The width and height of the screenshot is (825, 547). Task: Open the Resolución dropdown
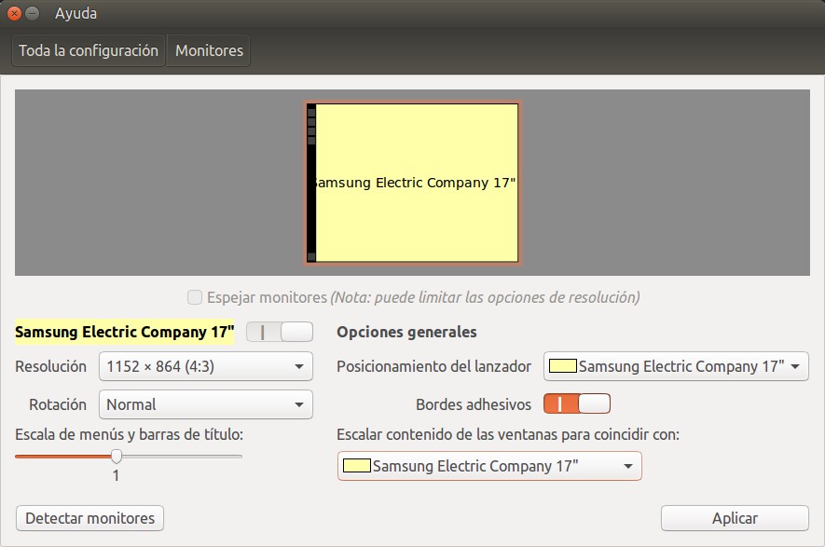(x=205, y=367)
